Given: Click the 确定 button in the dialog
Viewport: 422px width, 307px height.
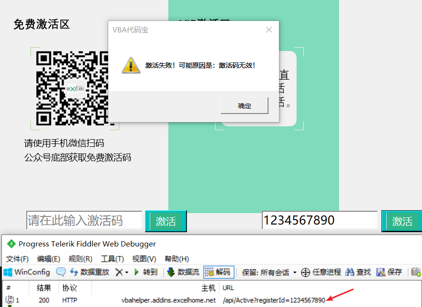Looking at the screenshot, I should pos(244,105).
